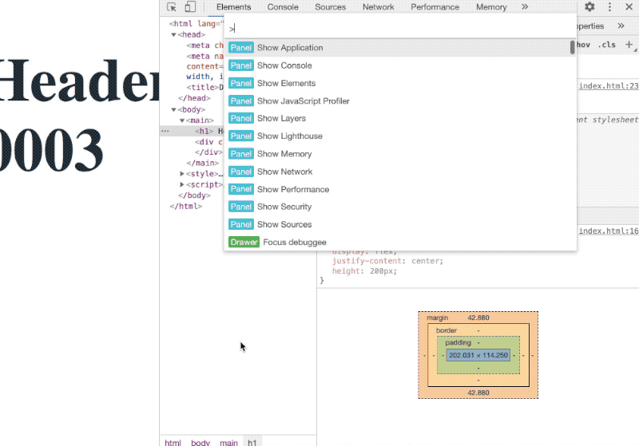This screenshot has width=639, height=446.
Task: Click the plus icon to add style rule
Action: coord(629,45)
